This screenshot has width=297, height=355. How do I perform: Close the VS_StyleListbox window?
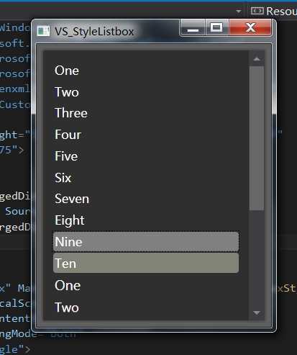pyautogui.click(x=250, y=27)
